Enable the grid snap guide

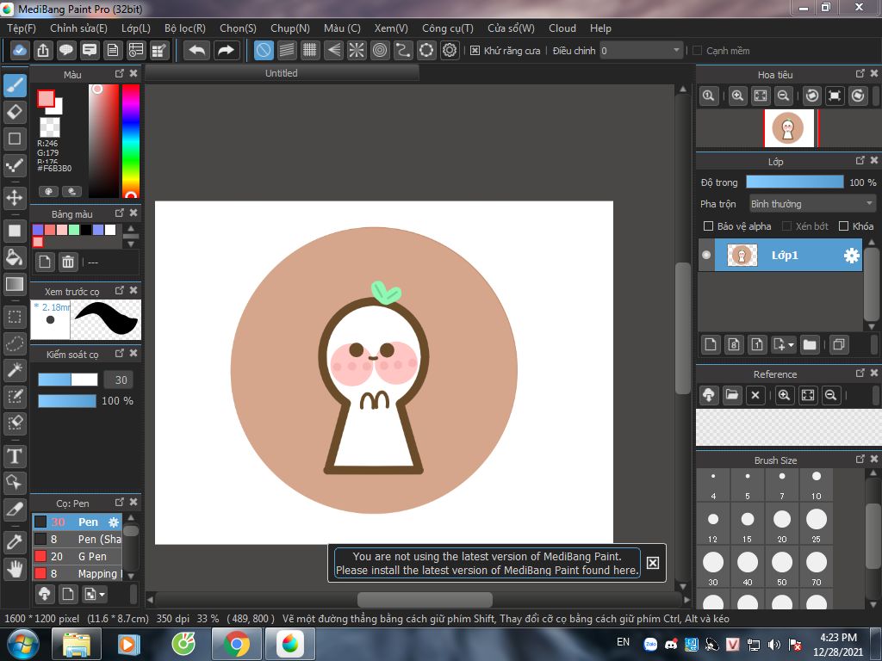pyautogui.click(x=309, y=51)
